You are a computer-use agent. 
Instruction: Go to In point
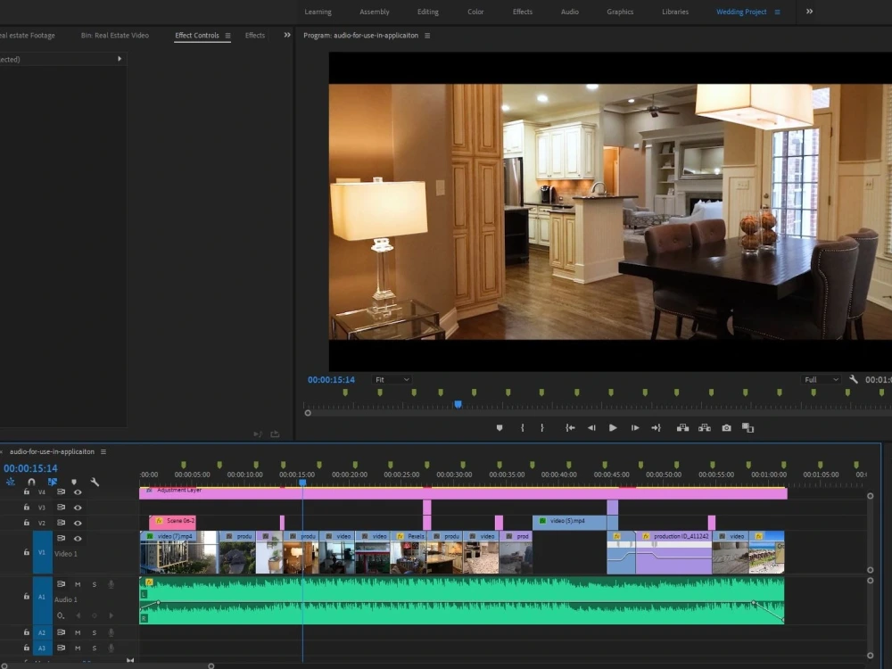[x=570, y=428]
